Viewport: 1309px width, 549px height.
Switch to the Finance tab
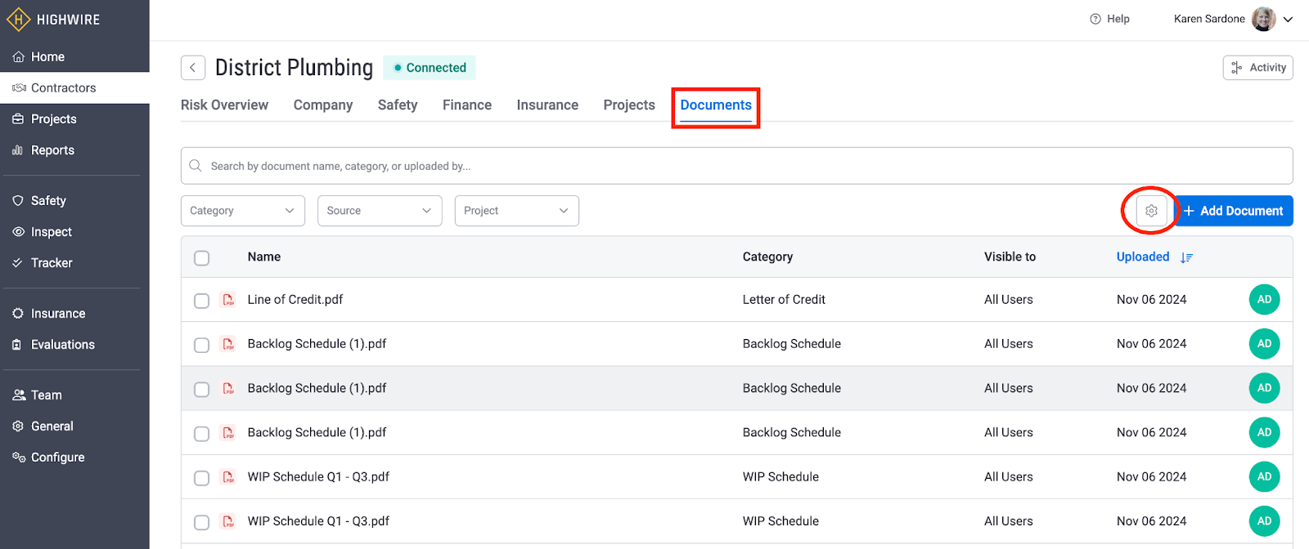[x=467, y=105]
